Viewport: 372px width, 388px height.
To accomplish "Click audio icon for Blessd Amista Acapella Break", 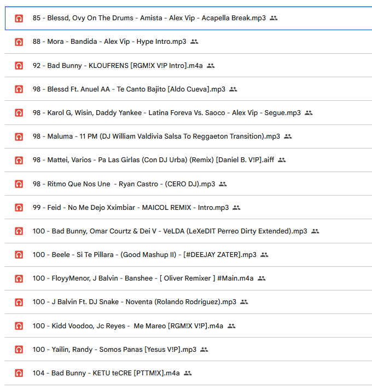I will 19,18.
